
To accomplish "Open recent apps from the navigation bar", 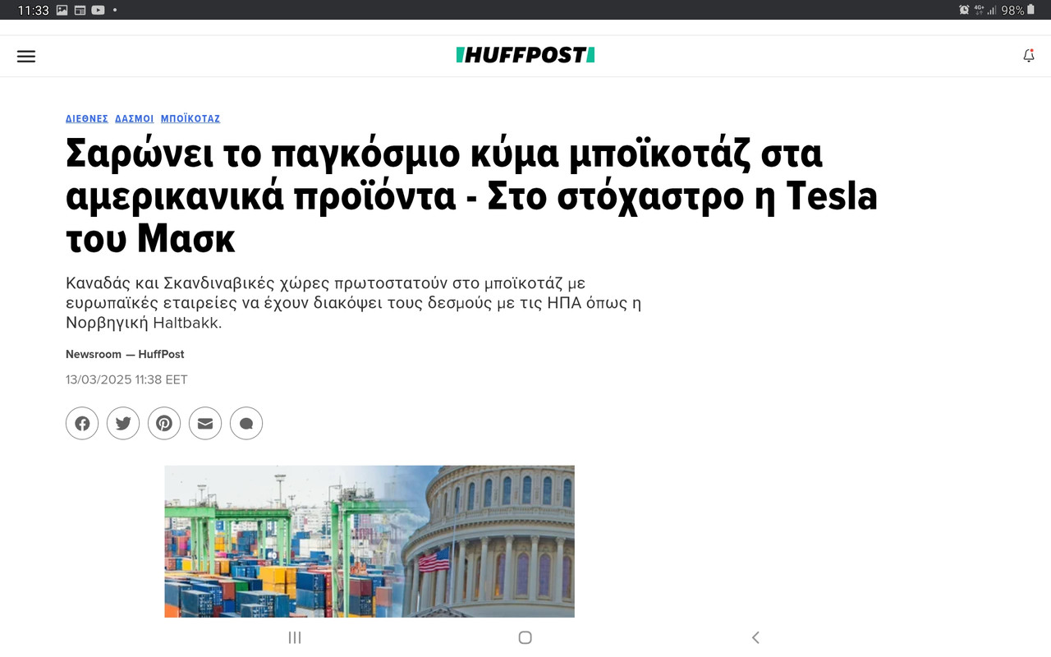I will [295, 636].
